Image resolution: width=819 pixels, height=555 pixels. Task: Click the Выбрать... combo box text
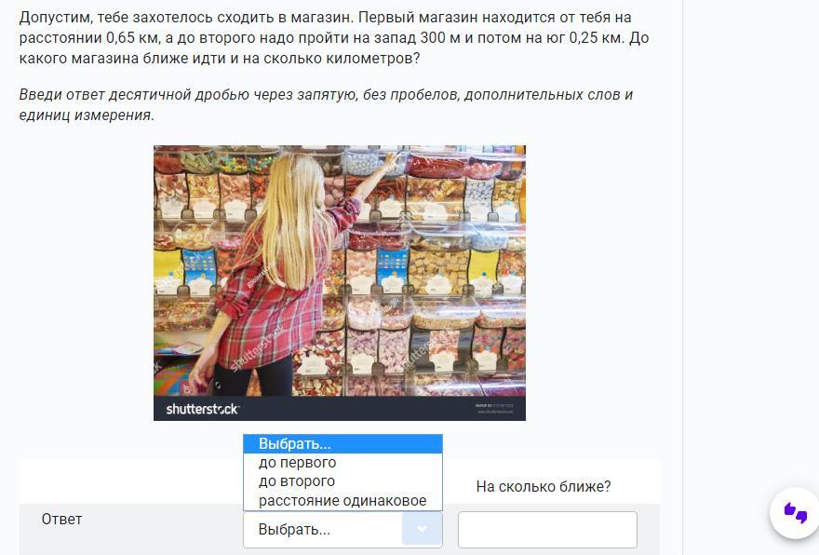pos(294,530)
